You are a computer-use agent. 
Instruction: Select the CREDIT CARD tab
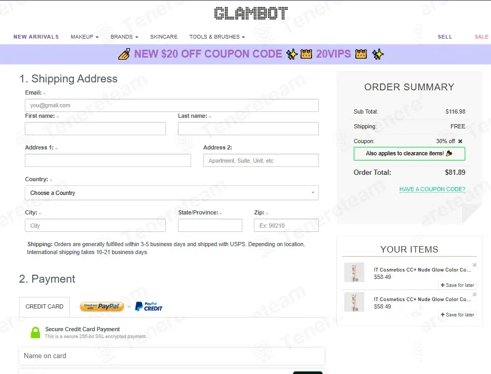point(44,307)
